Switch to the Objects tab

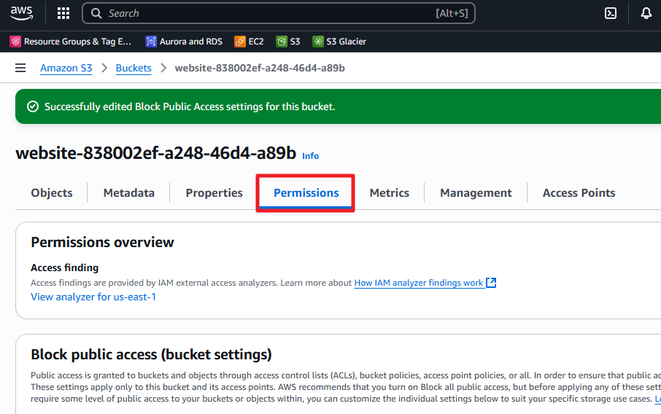[x=52, y=192]
